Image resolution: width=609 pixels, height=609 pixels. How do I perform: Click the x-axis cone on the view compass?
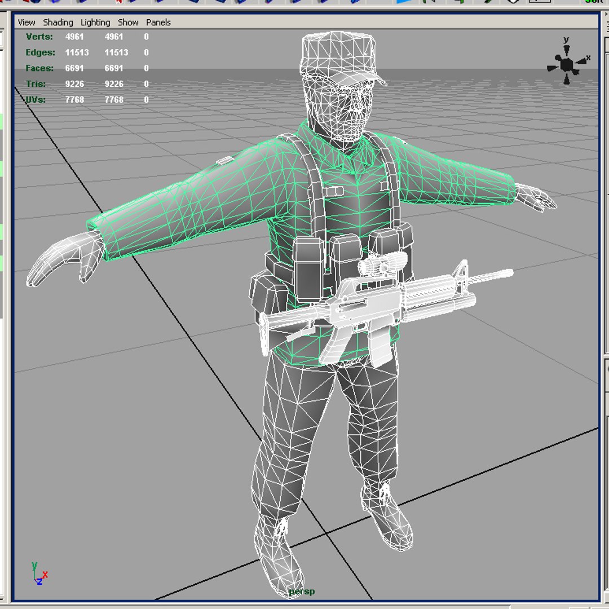point(581,61)
